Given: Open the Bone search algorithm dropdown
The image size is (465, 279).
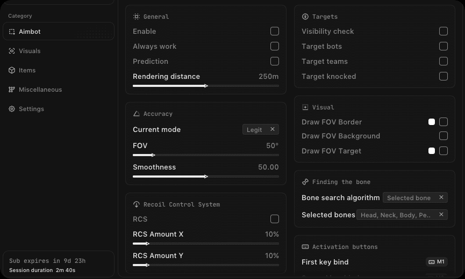Looking at the screenshot, I should pos(415,197).
